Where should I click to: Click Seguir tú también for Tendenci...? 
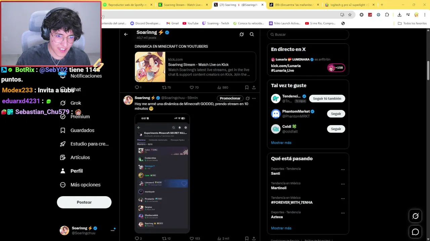pyautogui.click(x=327, y=98)
